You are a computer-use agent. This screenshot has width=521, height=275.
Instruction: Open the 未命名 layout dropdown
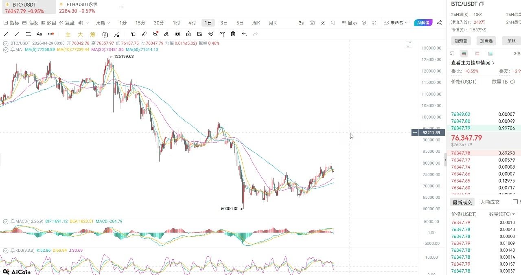(x=396, y=23)
